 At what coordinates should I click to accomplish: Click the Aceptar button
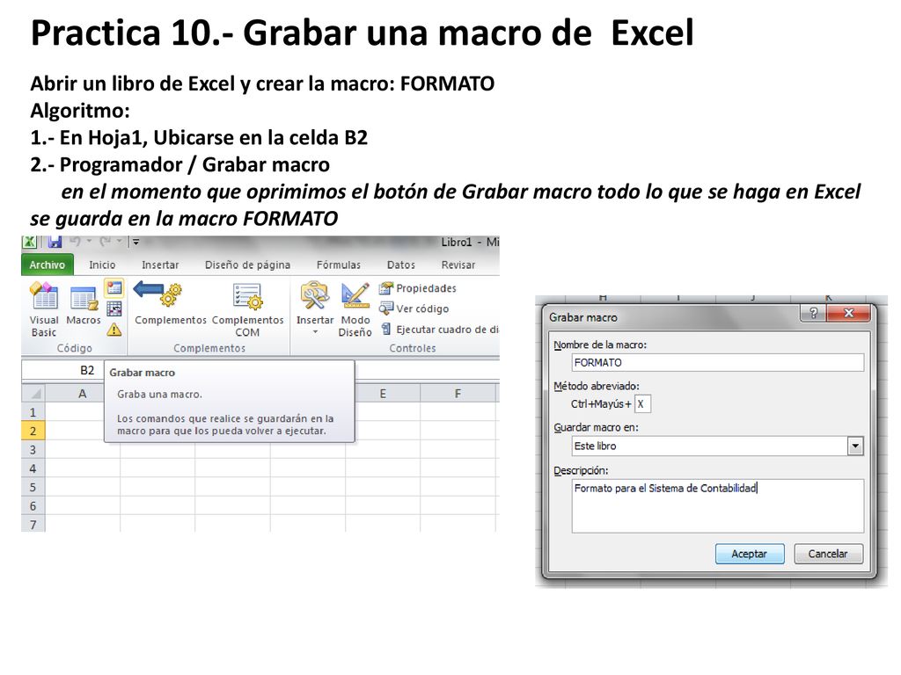[750, 554]
